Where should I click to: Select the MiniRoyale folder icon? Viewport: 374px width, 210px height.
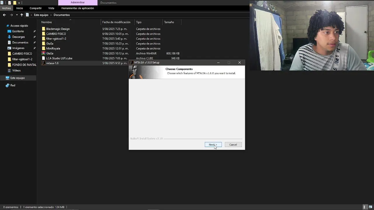coord(44,48)
